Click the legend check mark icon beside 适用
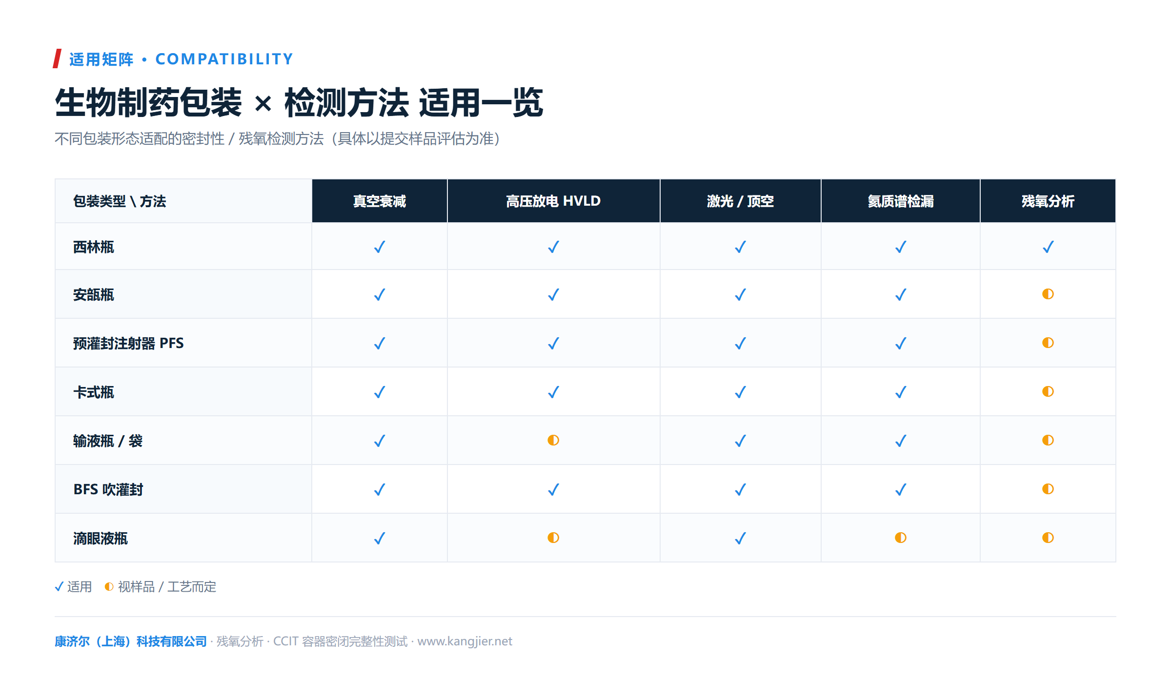 click(x=59, y=586)
